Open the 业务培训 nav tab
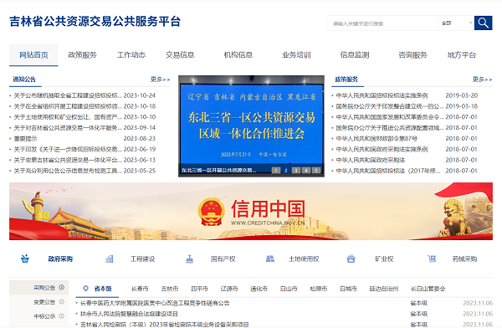This screenshot has height=328, width=502. pyautogui.click(x=296, y=55)
